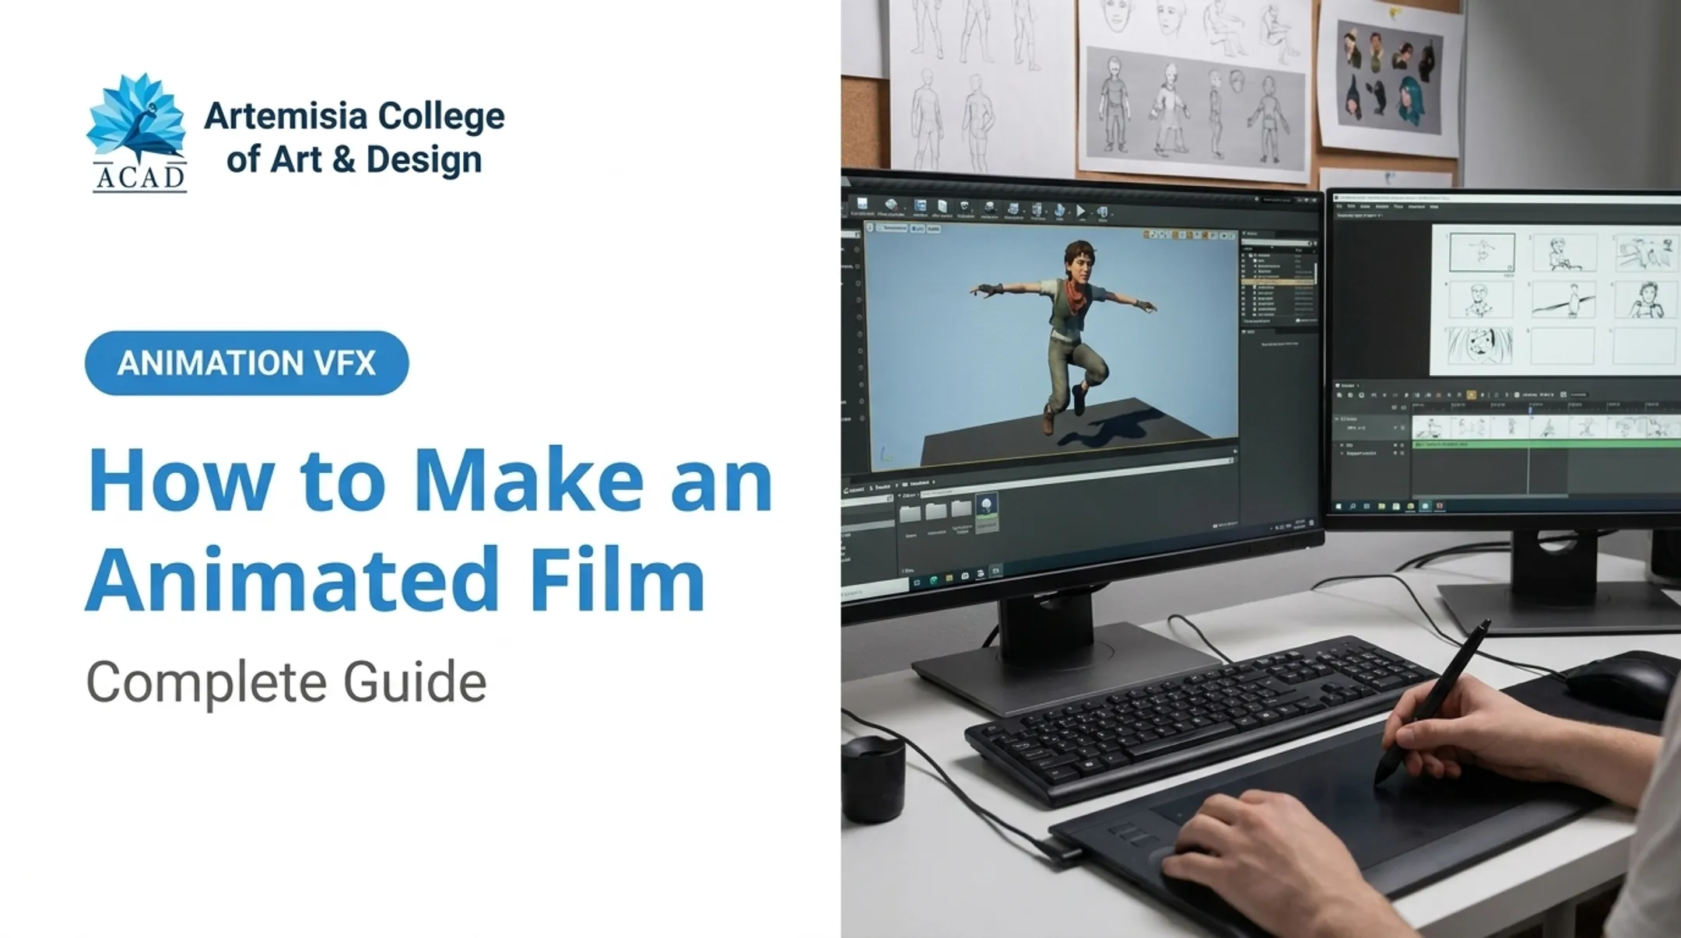Screen dimensions: 1681x938
Task: Open the Windows Start button on right monitor
Action: [1339, 506]
